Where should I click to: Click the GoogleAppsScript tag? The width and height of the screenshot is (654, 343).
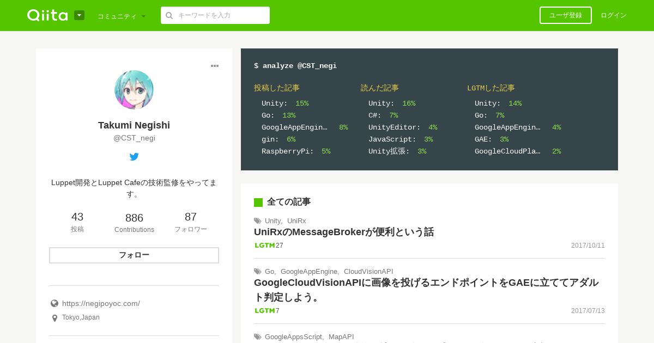(294, 336)
